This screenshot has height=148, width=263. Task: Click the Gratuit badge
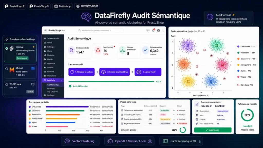tap(30, 92)
